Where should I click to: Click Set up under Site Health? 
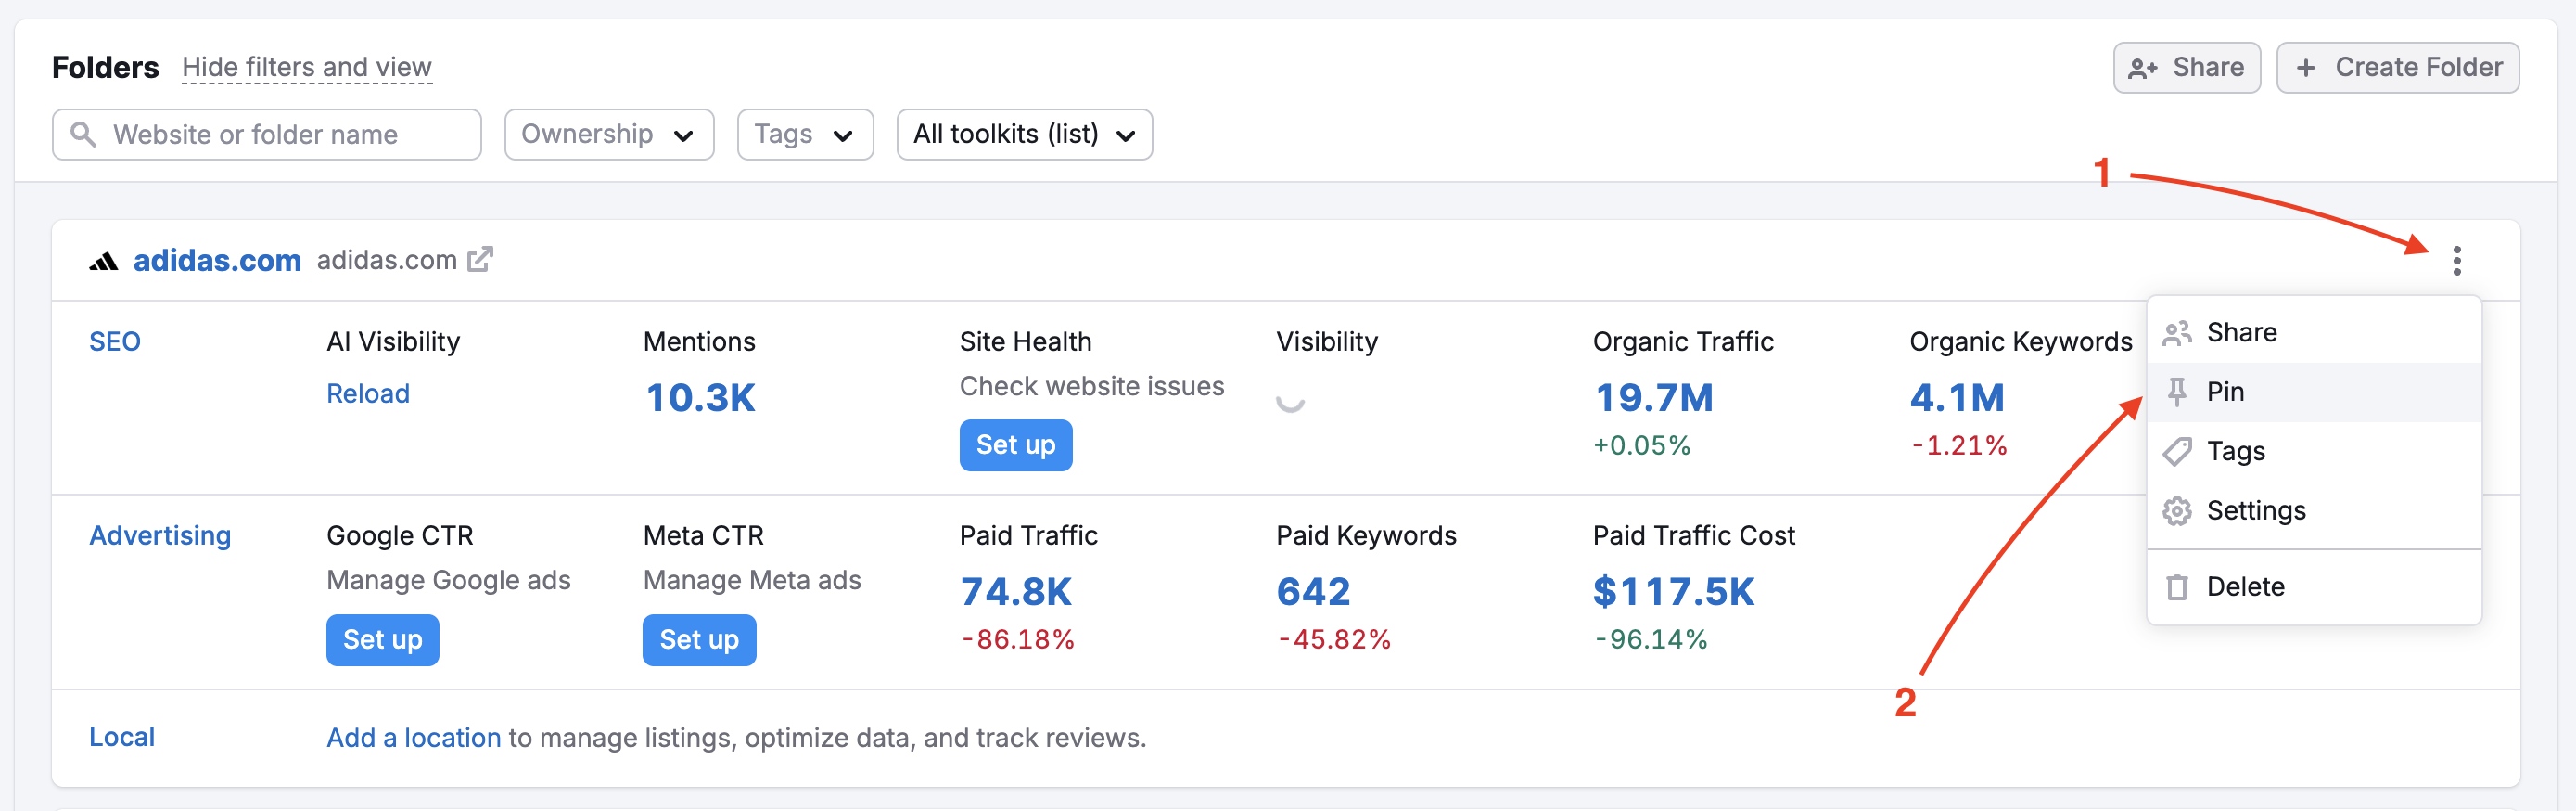pyautogui.click(x=1014, y=444)
